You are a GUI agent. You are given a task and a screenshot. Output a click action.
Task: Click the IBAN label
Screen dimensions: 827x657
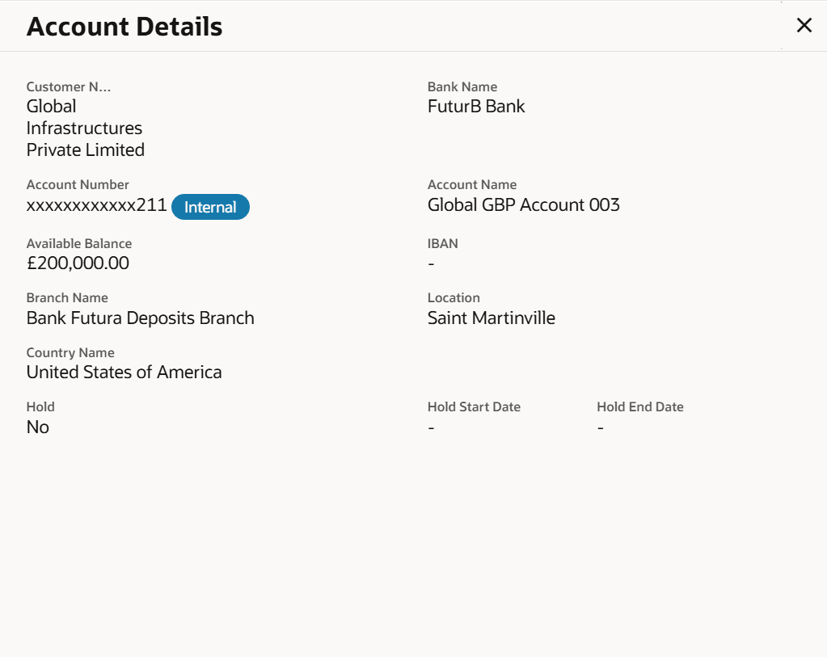click(x=442, y=244)
